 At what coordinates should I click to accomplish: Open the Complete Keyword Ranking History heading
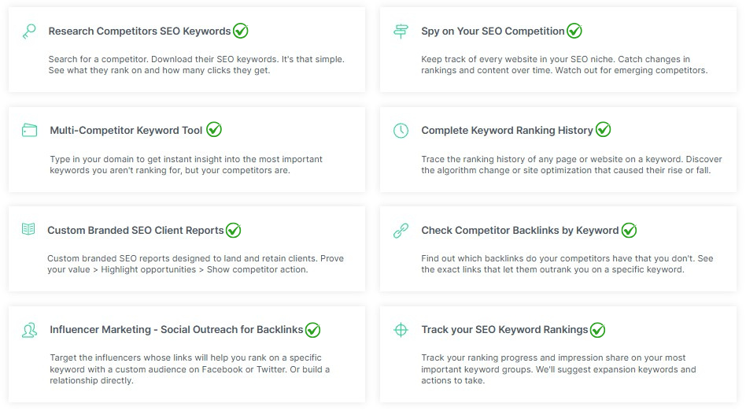(x=507, y=131)
